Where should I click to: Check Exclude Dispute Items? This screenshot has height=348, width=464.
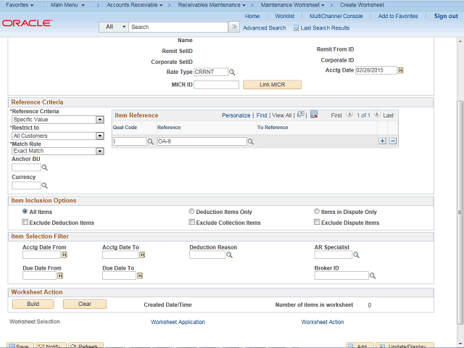pyautogui.click(x=317, y=222)
